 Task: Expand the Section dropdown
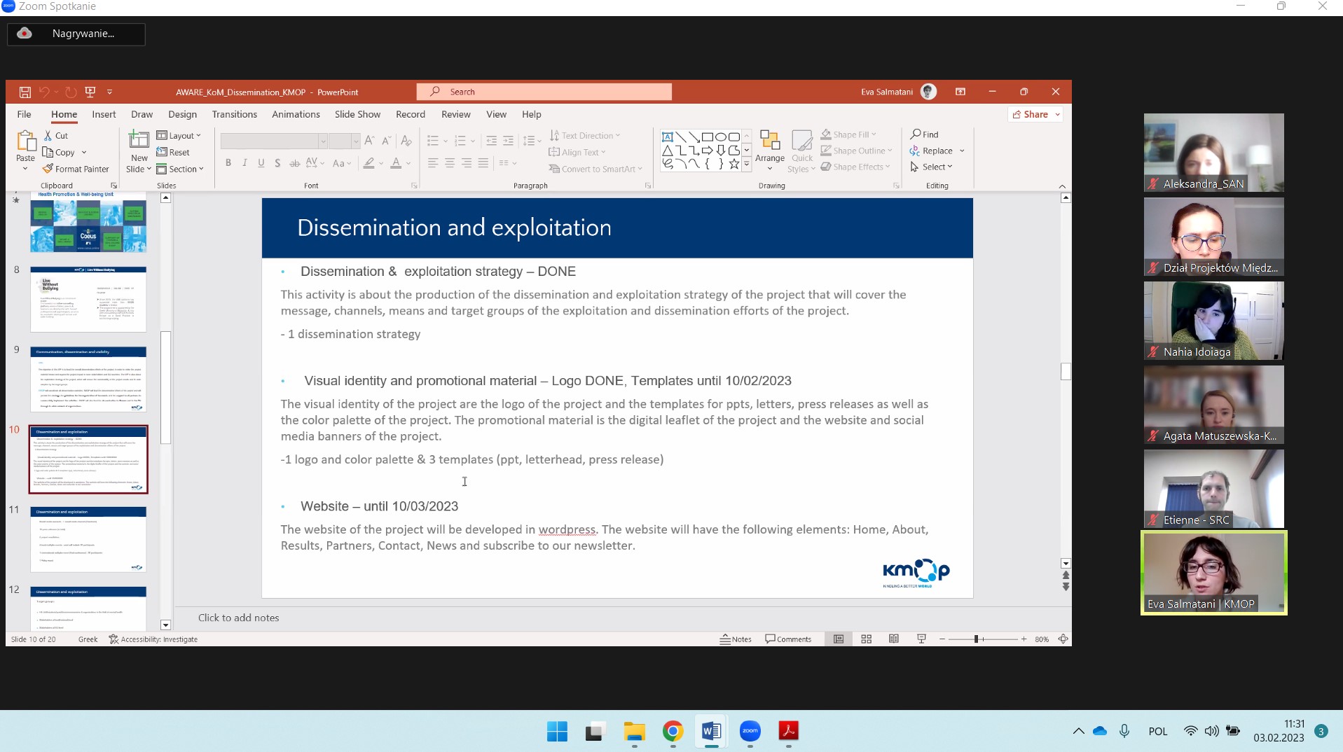tap(181, 169)
